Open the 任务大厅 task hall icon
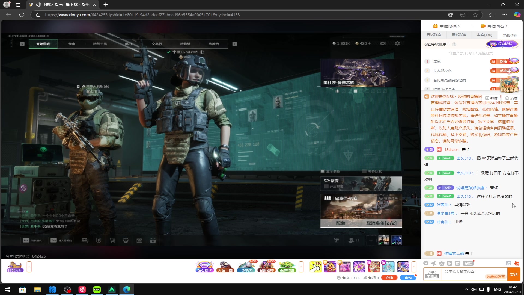 coord(15,267)
